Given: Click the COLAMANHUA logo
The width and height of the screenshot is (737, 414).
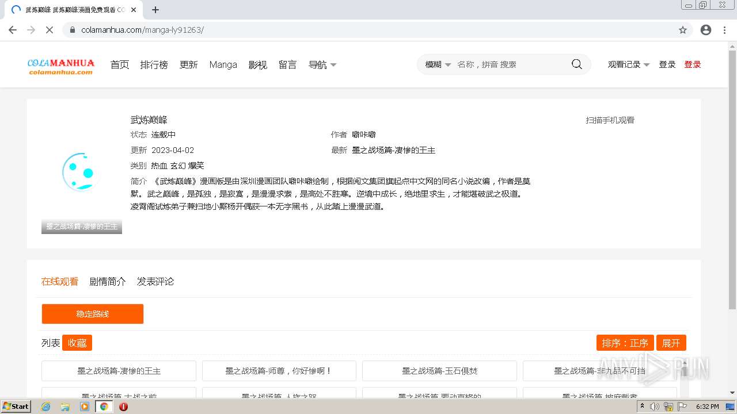Looking at the screenshot, I should tap(61, 66).
